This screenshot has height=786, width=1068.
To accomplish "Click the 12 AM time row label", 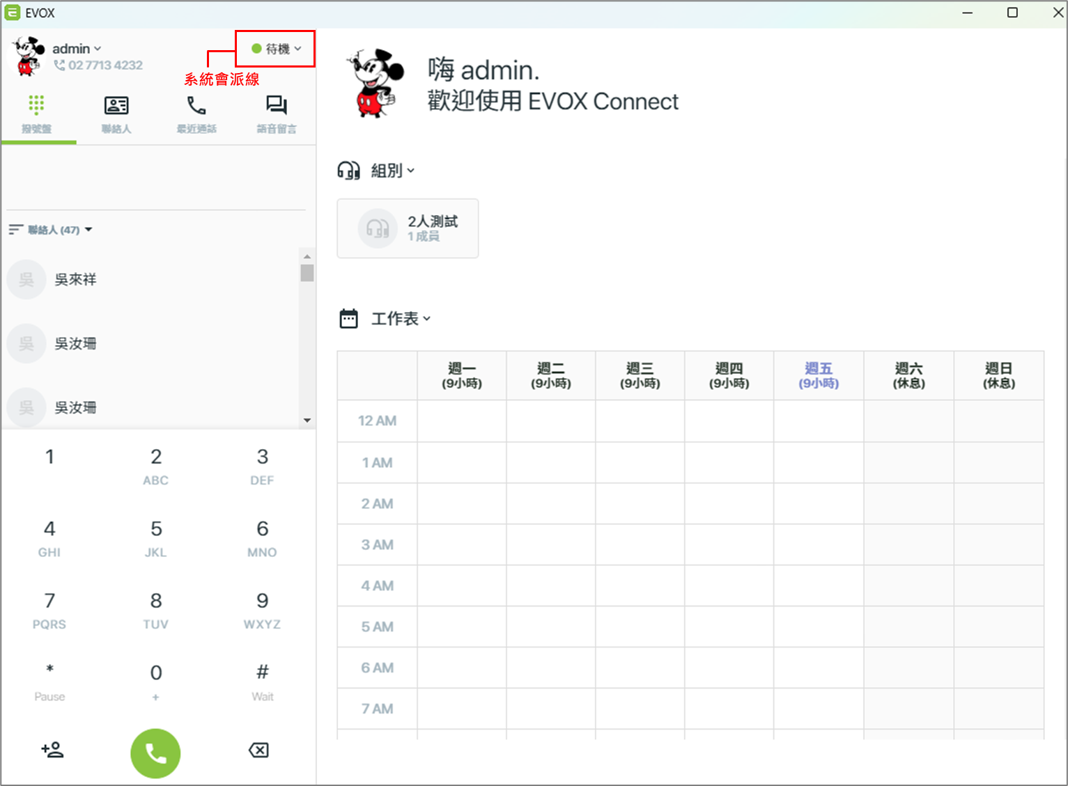I will [x=377, y=420].
